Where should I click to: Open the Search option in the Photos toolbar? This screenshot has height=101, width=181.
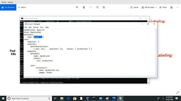(x=134, y=7)
